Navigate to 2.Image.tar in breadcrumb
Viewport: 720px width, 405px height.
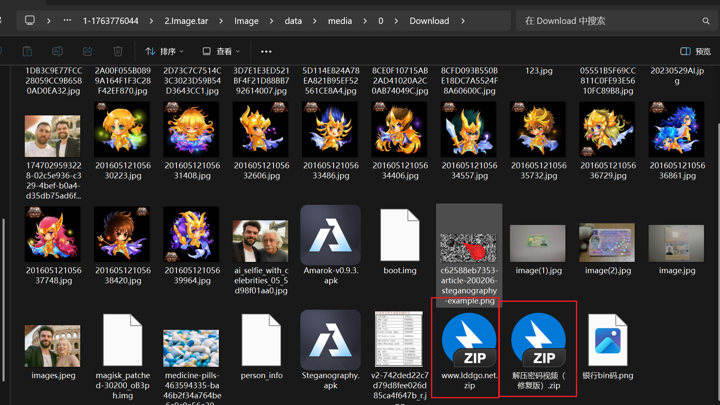pyautogui.click(x=186, y=21)
